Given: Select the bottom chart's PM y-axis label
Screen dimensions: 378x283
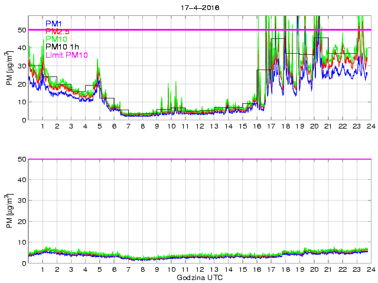Looking at the screenshot, I should [x=9, y=211].
